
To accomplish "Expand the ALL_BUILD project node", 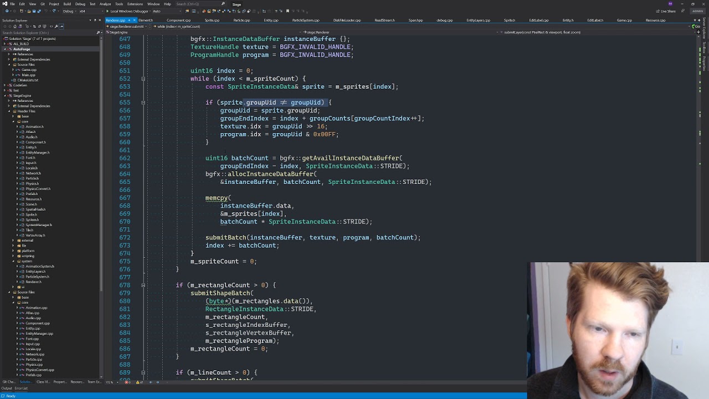I will point(5,44).
